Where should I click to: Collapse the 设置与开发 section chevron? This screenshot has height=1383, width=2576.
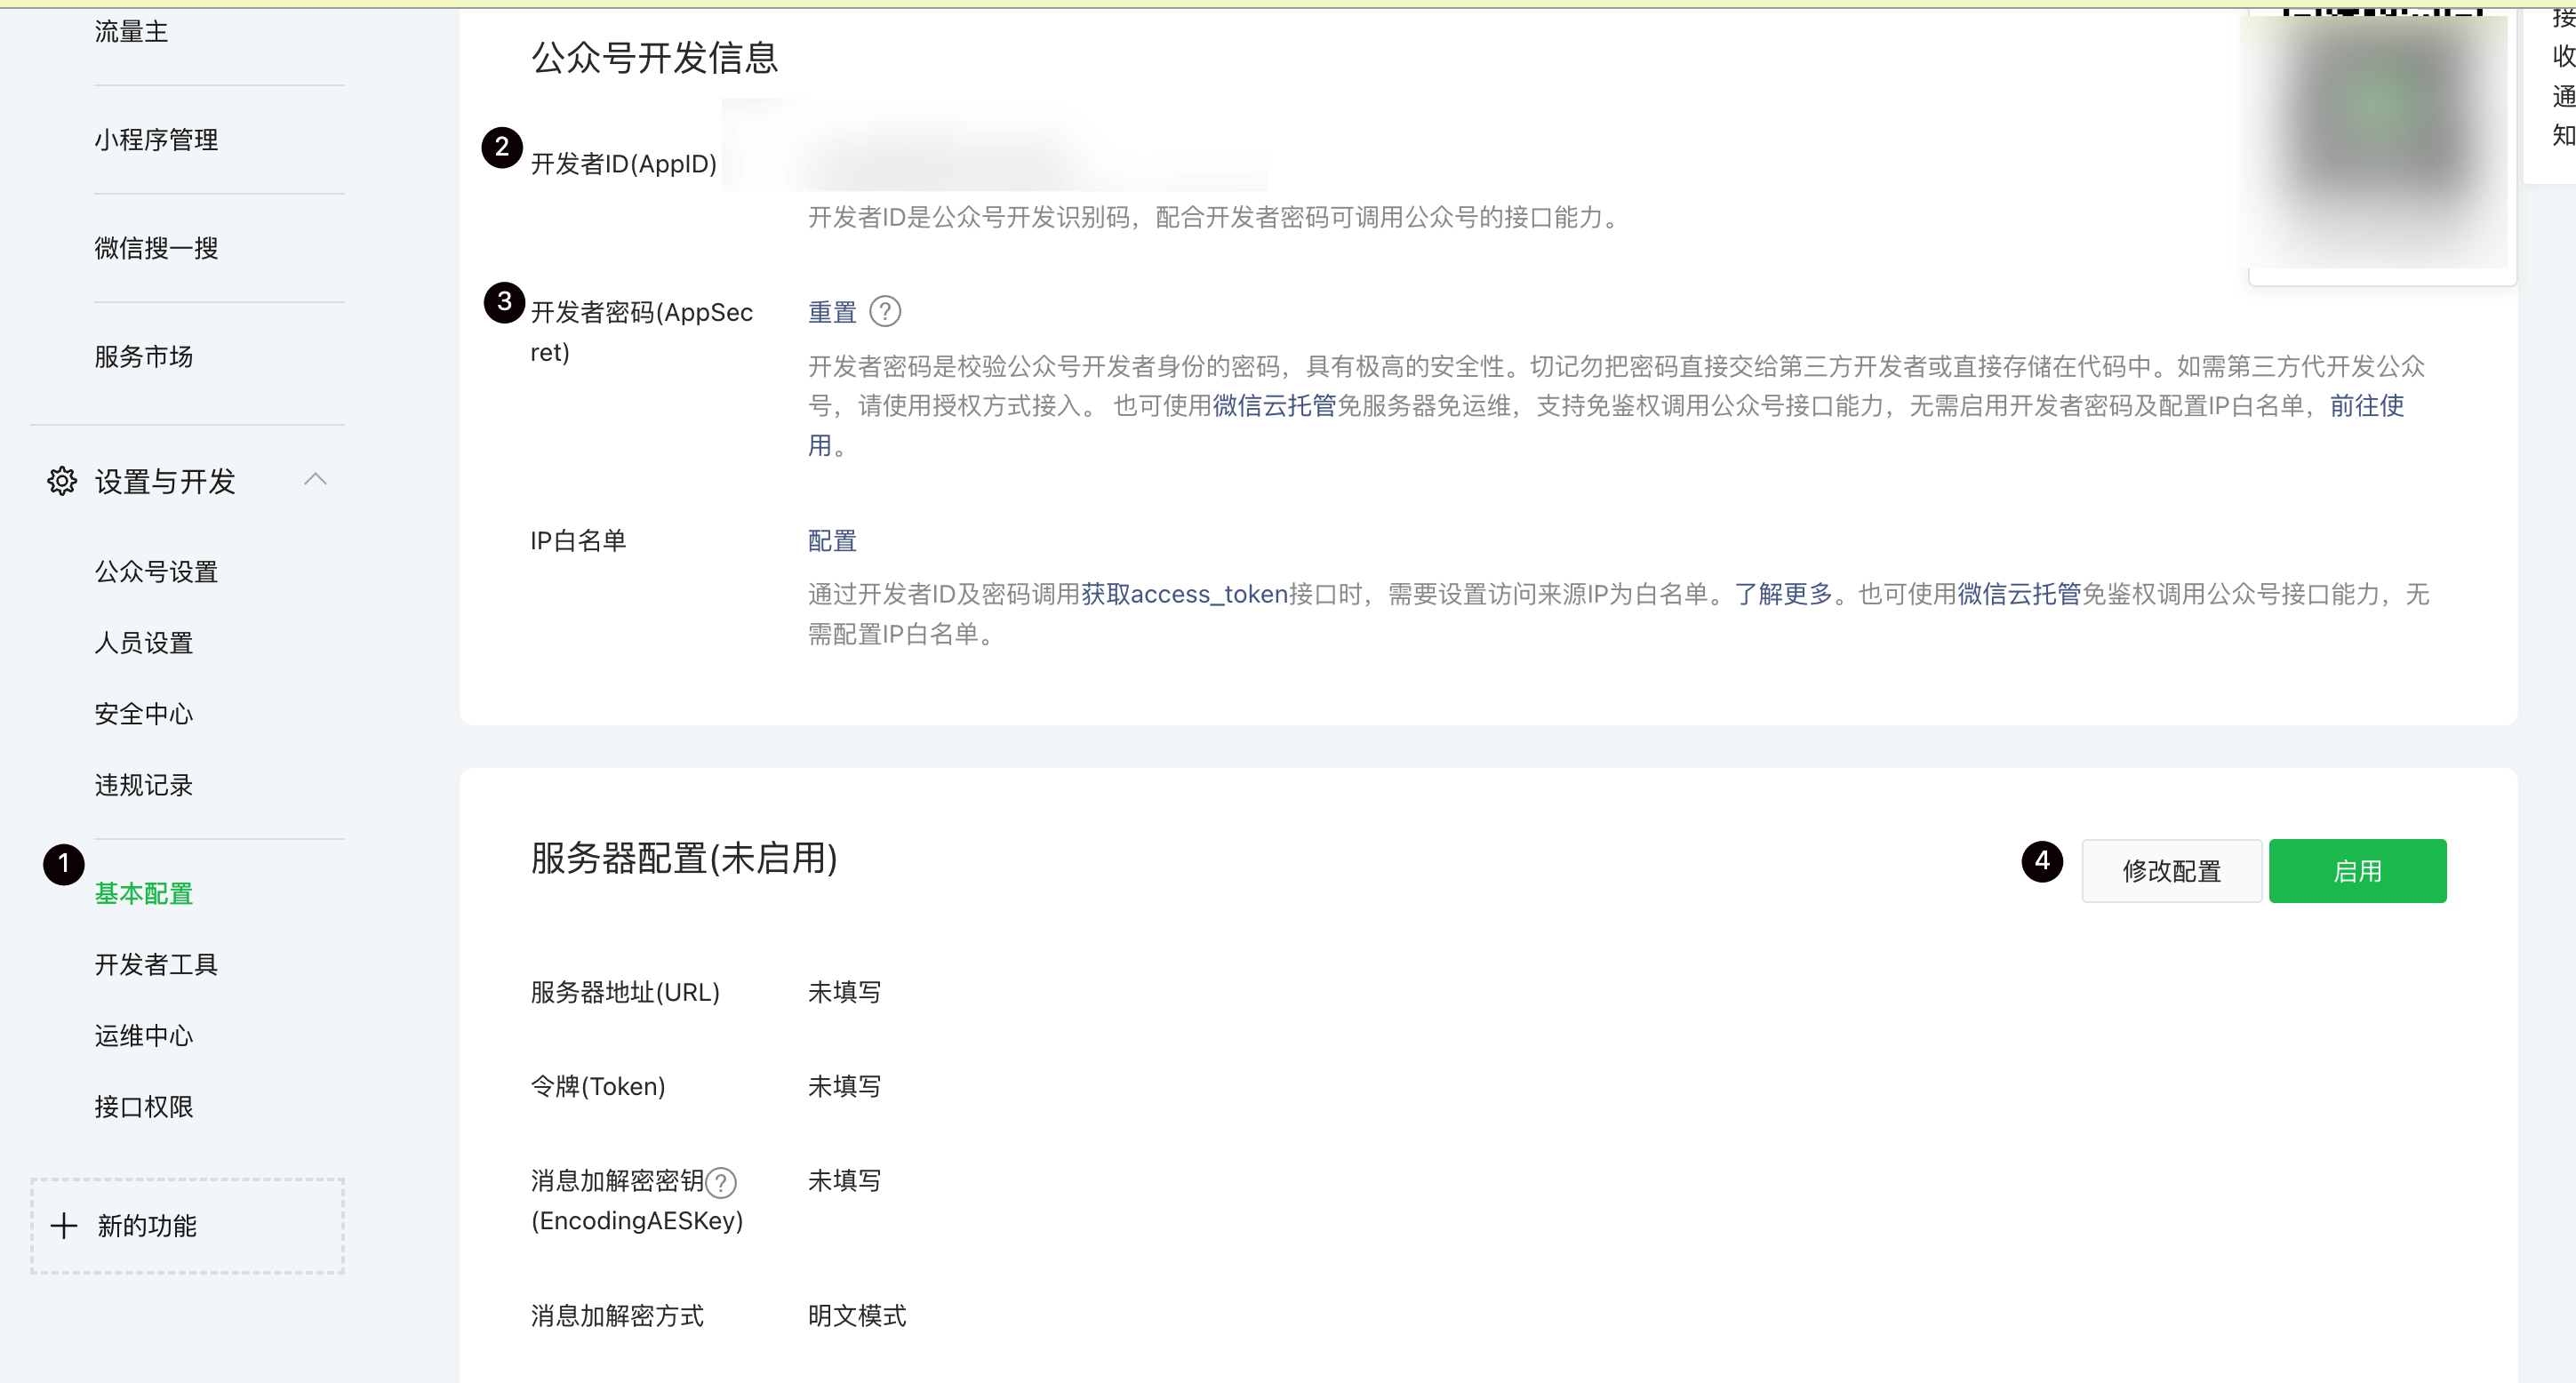click(315, 480)
